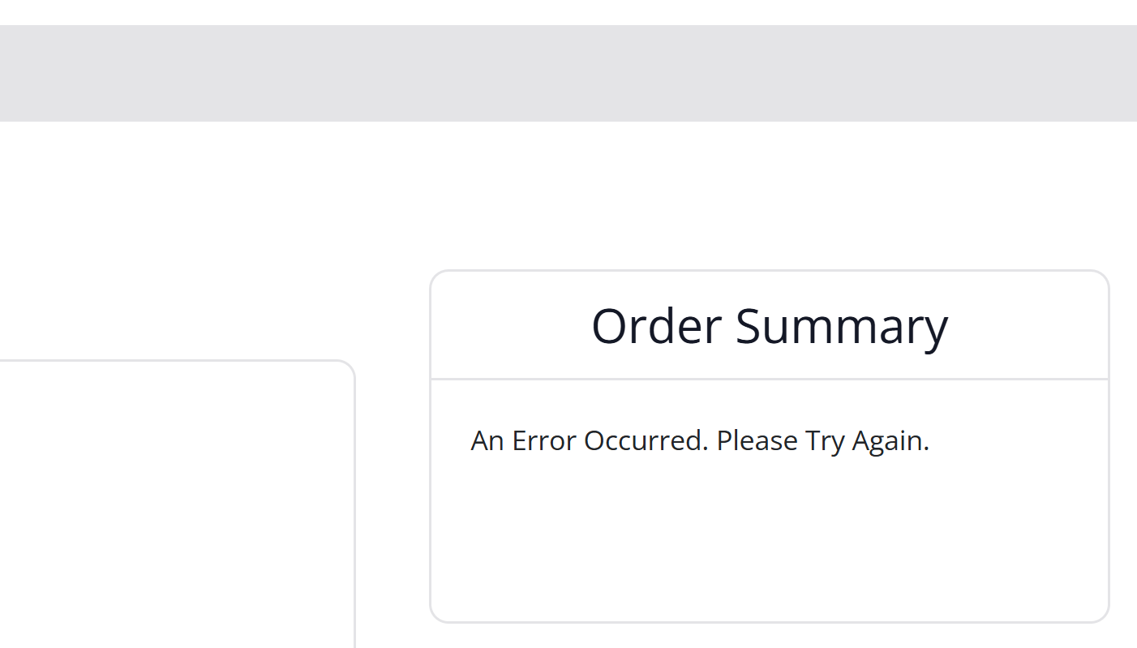Click the divider line under Order Summary heading

click(x=769, y=379)
